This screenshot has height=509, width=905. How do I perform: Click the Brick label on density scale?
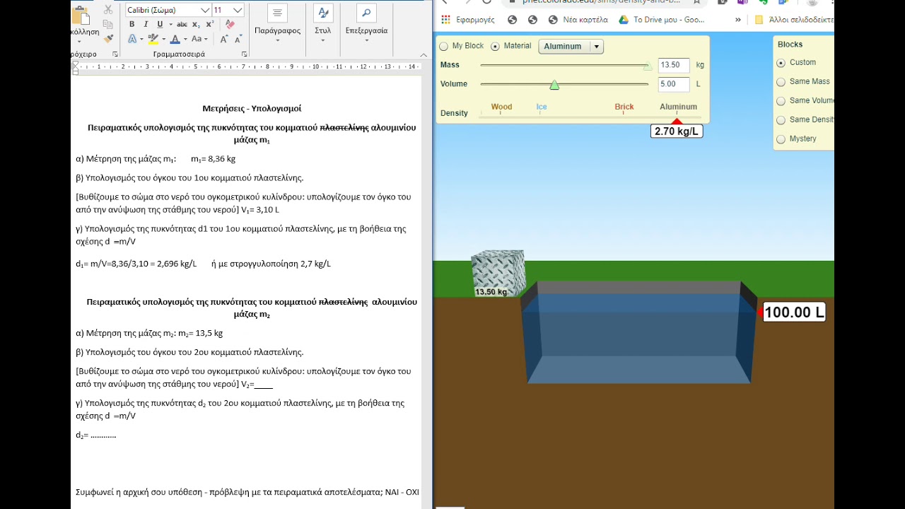pyautogui.click(x=624, y=107)
